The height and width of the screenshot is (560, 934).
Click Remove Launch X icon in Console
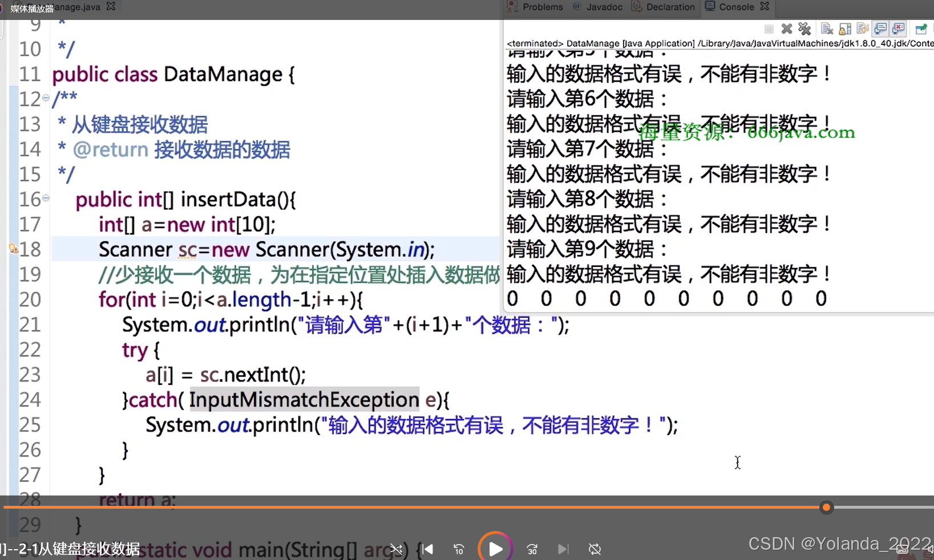point(787,29)
